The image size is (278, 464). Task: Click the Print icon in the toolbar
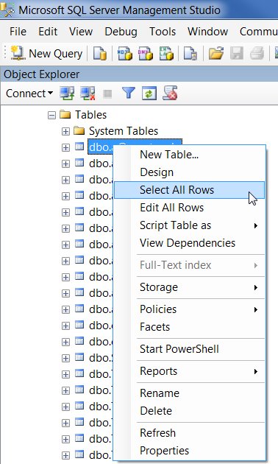[x=257, y=54]
